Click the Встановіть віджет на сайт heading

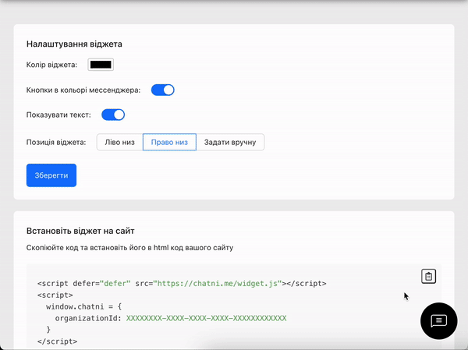[x=80, y=231]
